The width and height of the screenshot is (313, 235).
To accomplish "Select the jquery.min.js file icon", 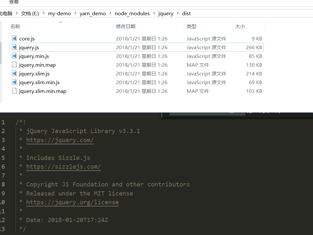I will click(14, 56).
